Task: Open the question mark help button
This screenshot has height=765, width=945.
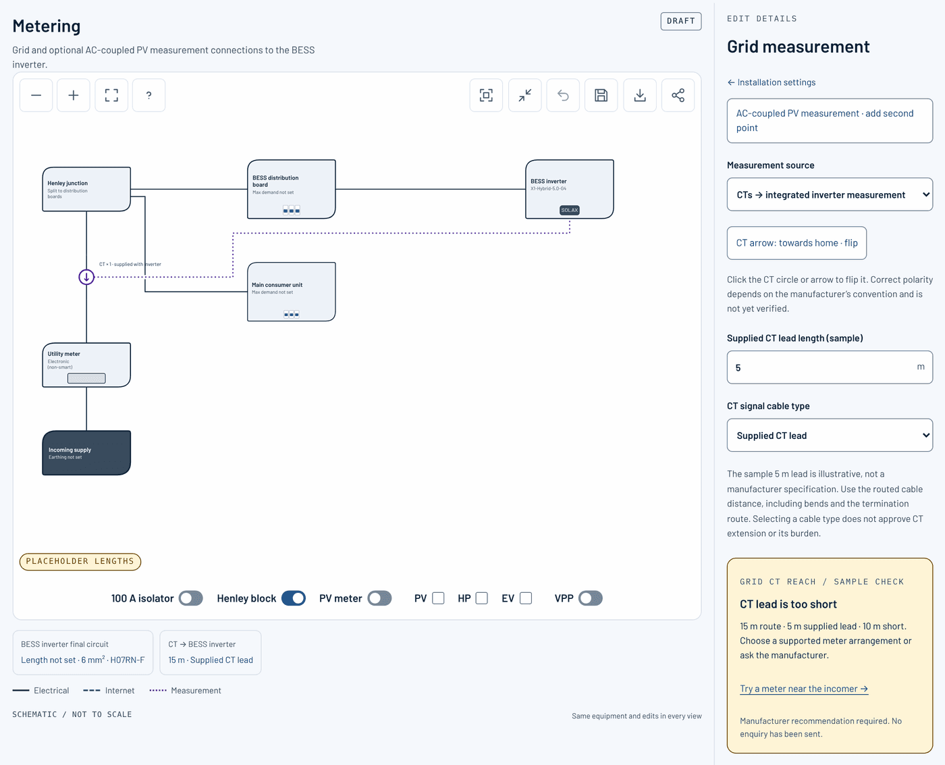Action: (x=149, y=95)
